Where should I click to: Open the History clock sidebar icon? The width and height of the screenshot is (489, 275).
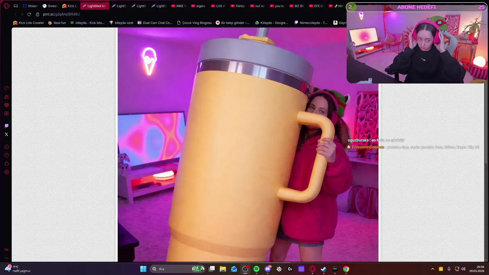[6, 155]
